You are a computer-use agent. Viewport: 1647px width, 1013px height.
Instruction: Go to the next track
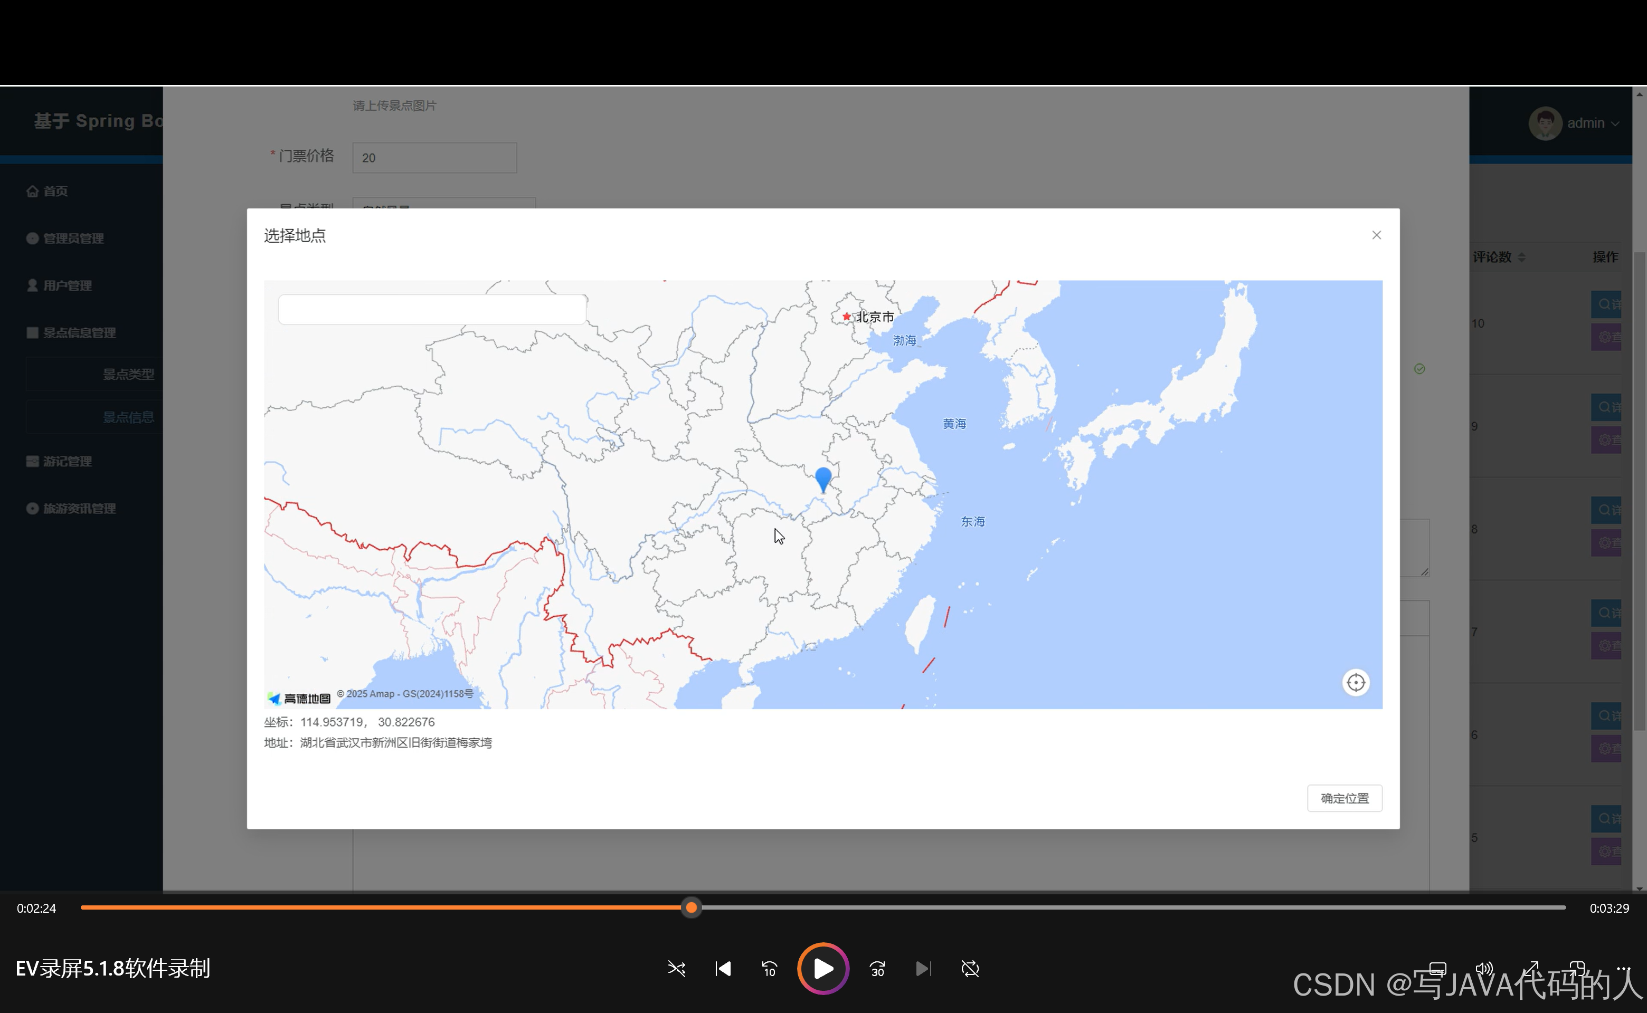click(923, 969)
